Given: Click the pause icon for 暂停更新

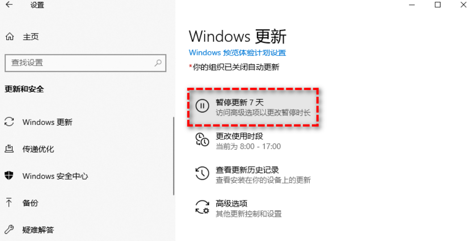Looking at the screenshot, I should 202,106.
